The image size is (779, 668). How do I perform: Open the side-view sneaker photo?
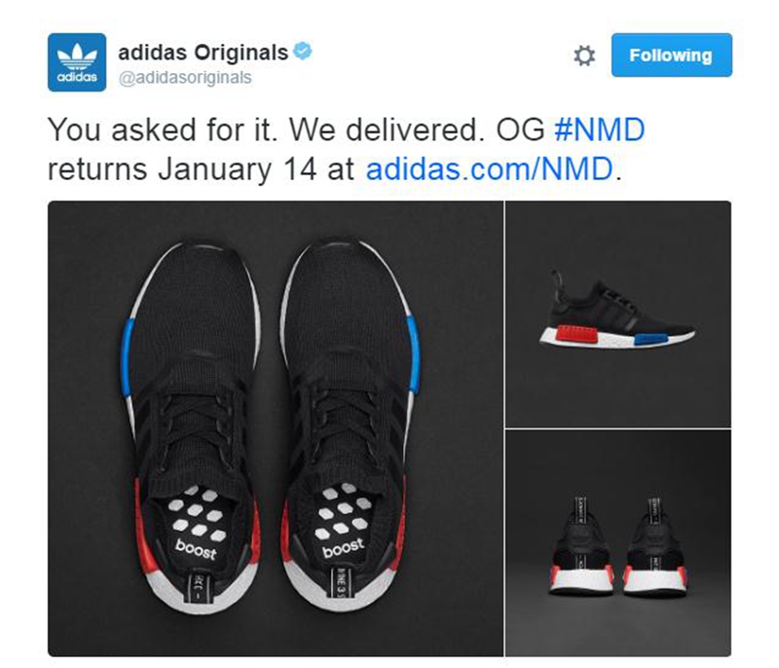[618, 314]
